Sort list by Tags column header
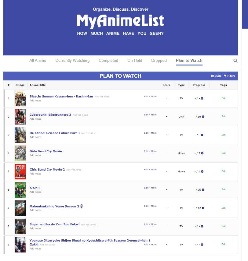The image size is (248, 261). [x=223, y=85]
